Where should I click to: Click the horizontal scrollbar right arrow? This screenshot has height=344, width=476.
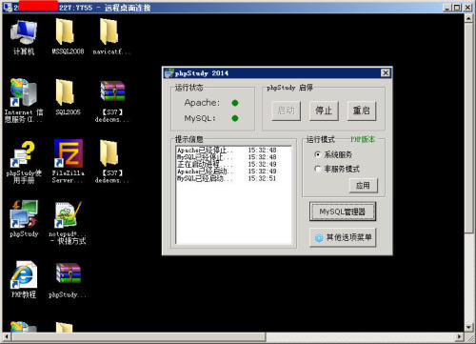[460, 336]
